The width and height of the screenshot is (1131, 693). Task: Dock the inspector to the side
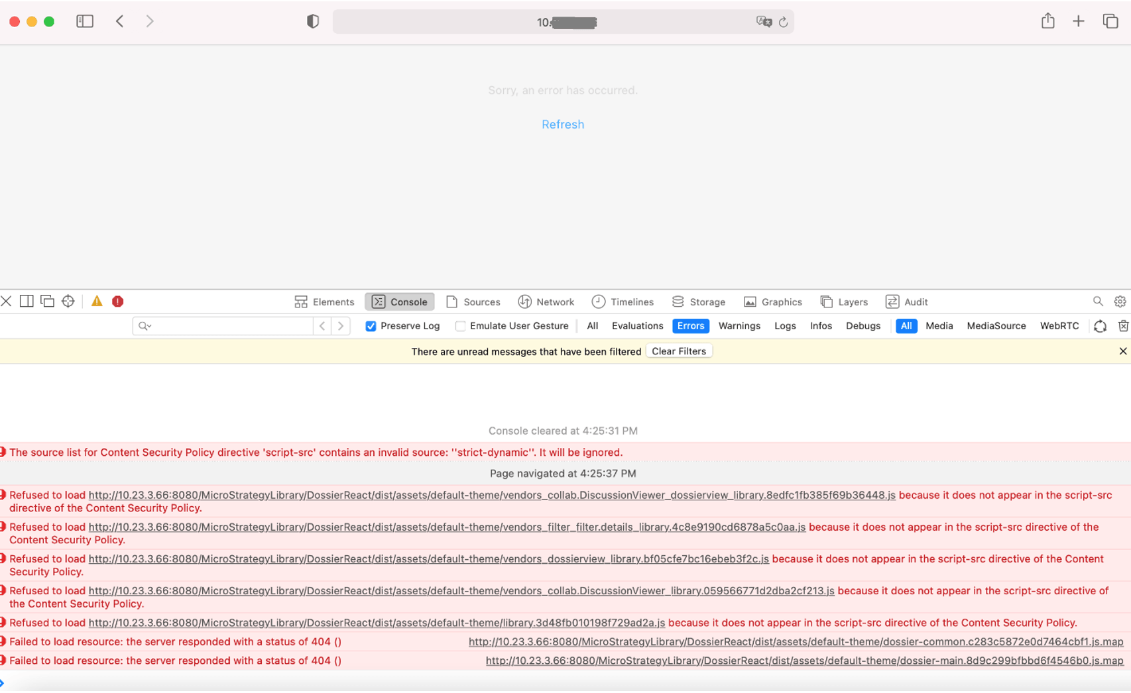27,301
